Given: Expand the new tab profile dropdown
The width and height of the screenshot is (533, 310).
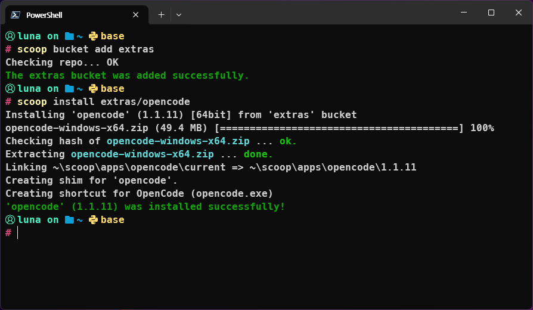Looking at the screenshot, I should 179,15.
